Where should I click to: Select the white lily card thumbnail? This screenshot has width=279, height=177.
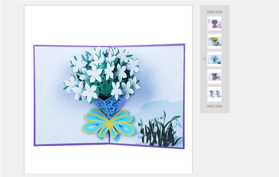[x=214, y=59]
